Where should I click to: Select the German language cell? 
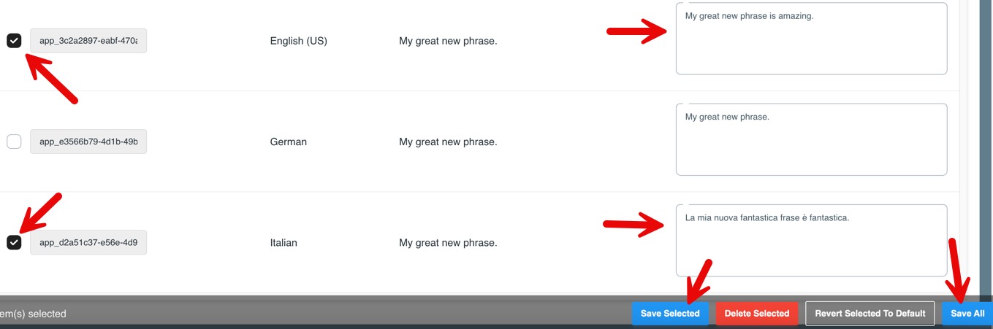coord(289,142)
